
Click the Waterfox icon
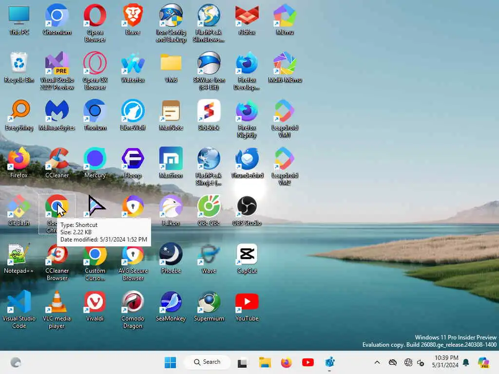[133, 67]
